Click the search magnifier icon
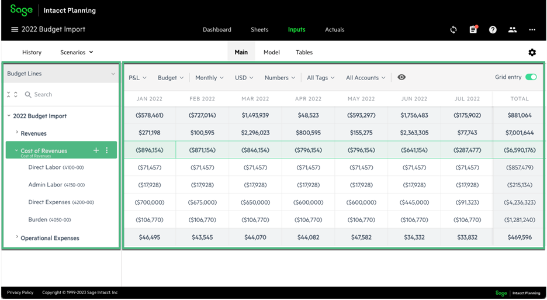 28,94
